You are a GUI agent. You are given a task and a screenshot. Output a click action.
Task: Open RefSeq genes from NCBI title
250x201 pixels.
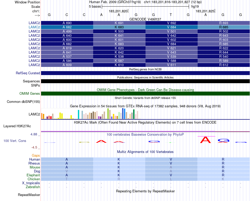point(145,69)
